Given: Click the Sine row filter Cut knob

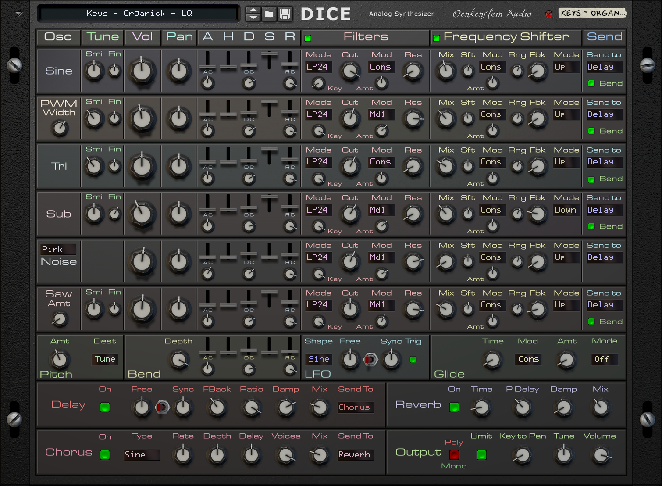Looking at the screenshot, I should point(350,71).
